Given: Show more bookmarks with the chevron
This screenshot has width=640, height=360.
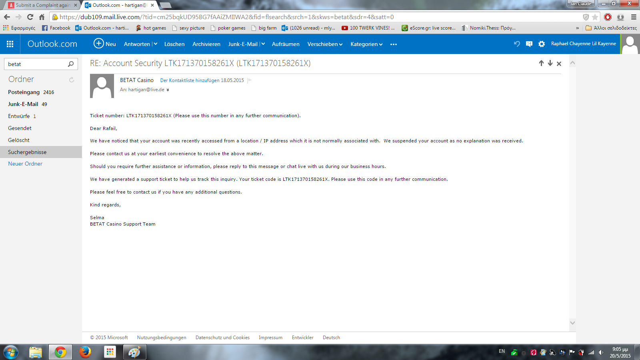Looking at the screenshot, I should [x=577, y=28].
